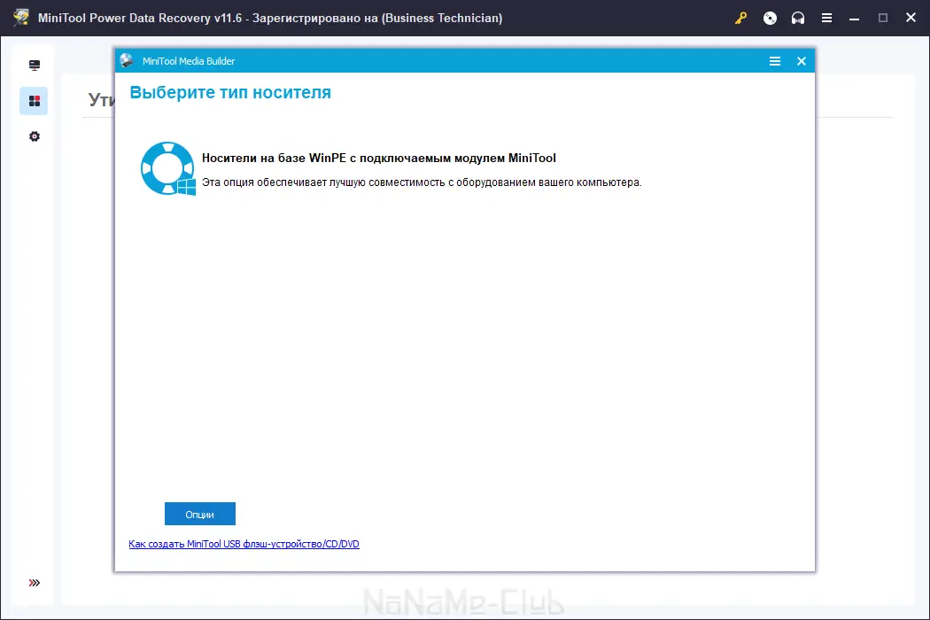Expand sidebar with double chevron arrows

[35, 583]
